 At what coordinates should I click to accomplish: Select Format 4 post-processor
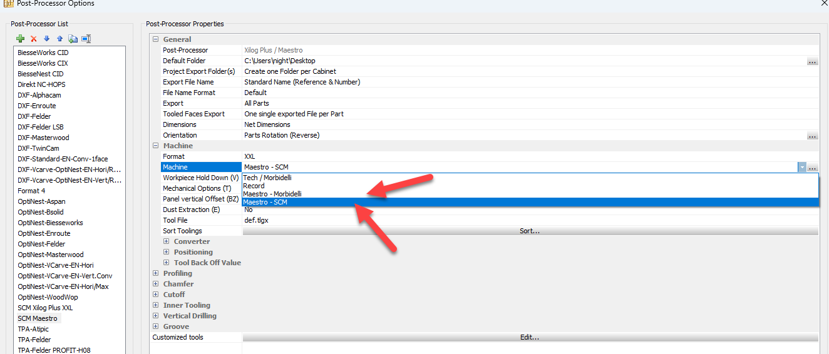click(x=31, y=191)
